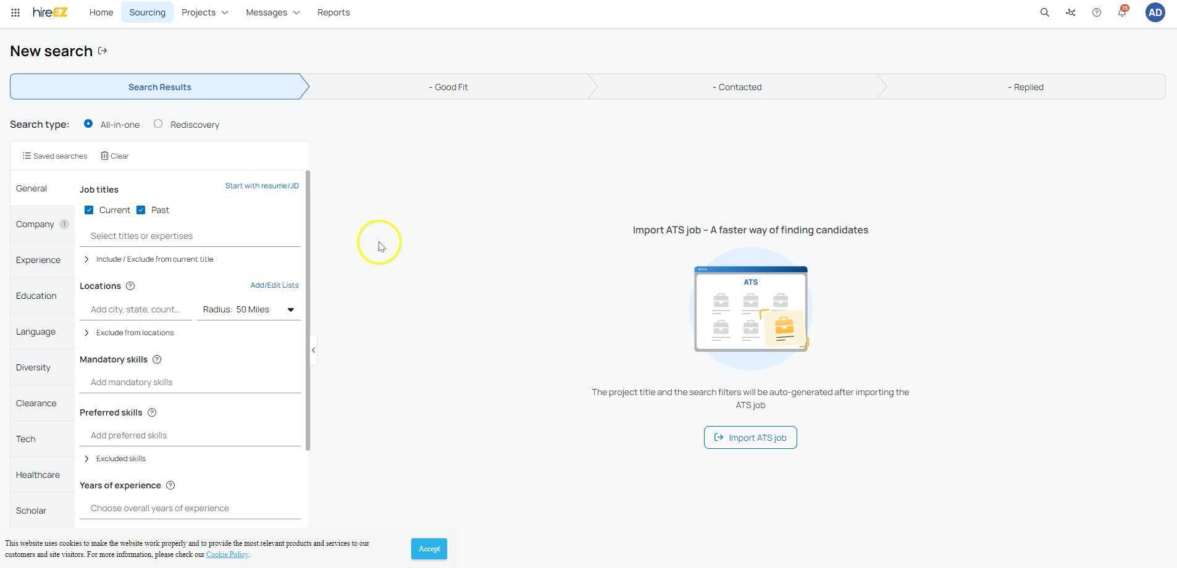Click the Locations help tooltip icon
The width and height of the screenshot is (1177, 568).
pos(130,286)
